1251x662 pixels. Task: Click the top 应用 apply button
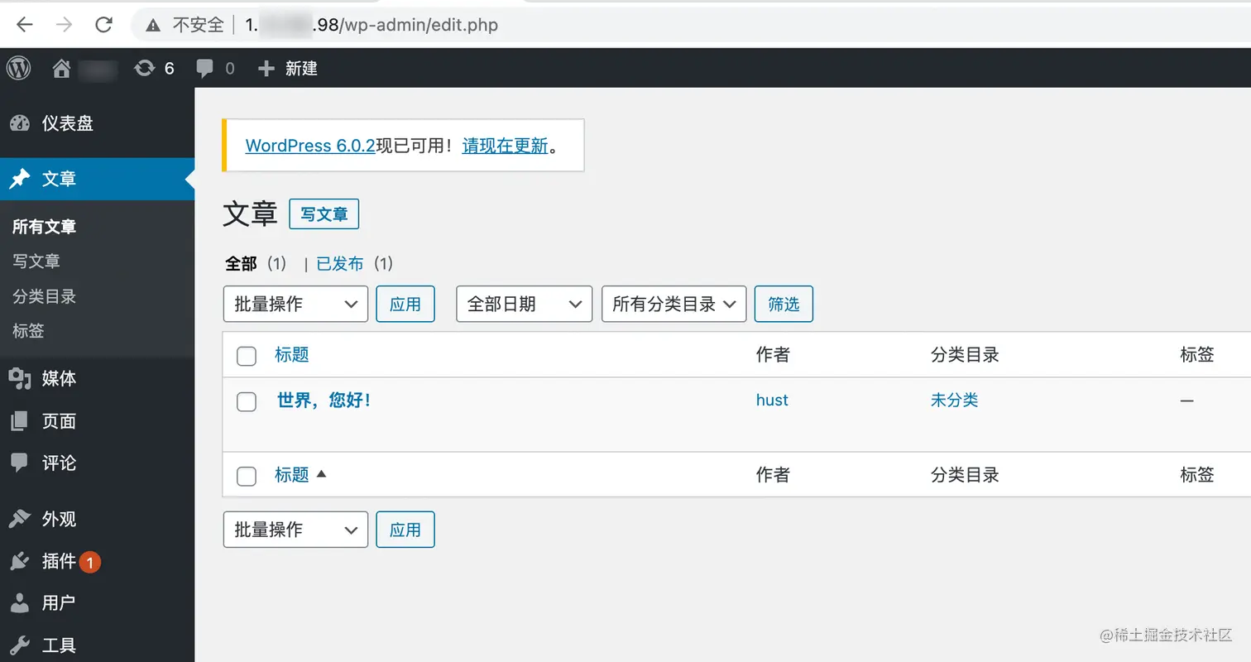click(405, 304)
